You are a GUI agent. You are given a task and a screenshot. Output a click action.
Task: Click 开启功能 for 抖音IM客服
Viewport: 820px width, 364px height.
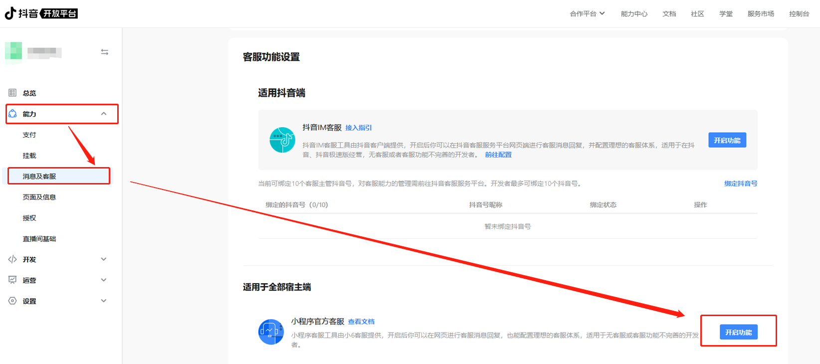click(727, 140)
